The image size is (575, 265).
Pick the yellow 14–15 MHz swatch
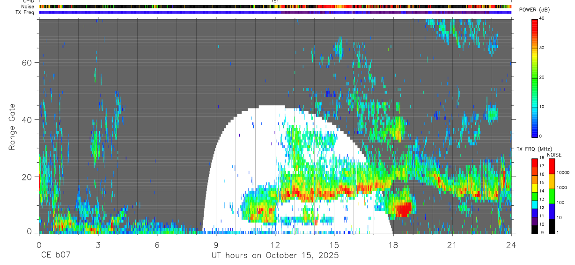pos(535,187)
